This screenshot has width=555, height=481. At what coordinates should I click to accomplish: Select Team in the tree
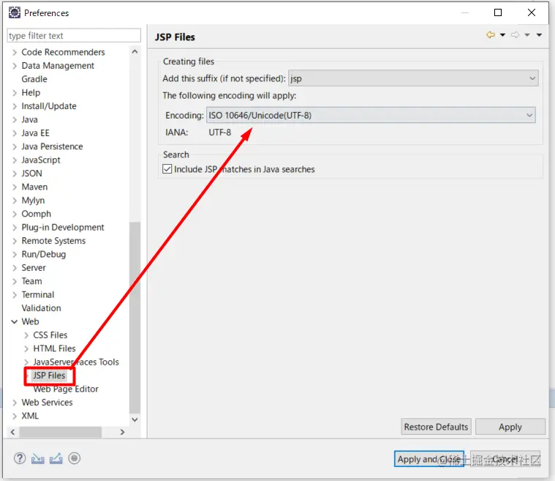click(31, 281)
